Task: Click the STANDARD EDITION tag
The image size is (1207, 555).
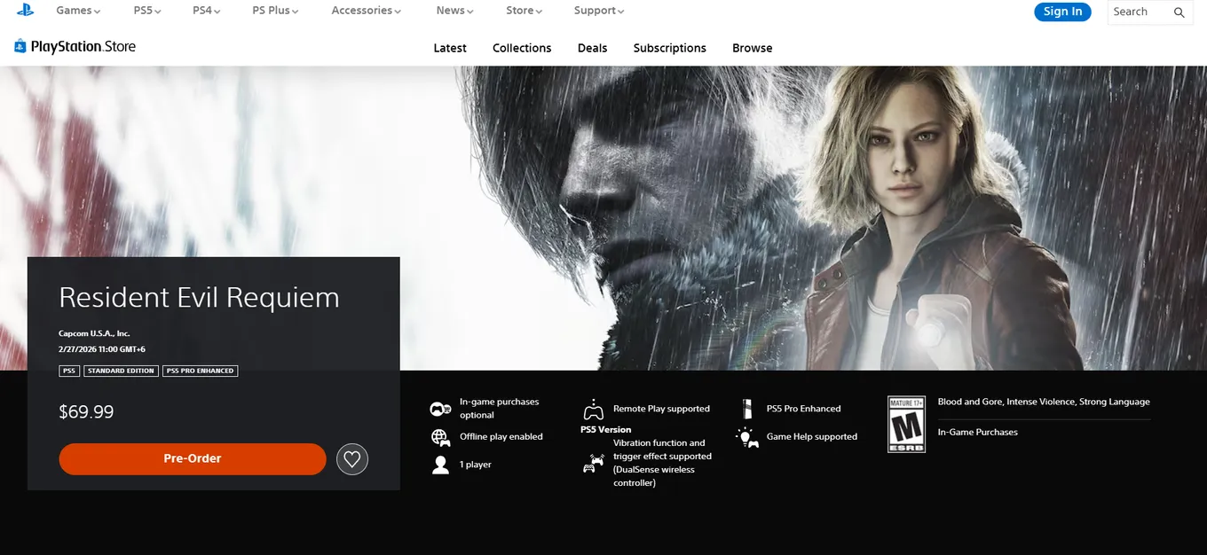Action: (121, 371)
